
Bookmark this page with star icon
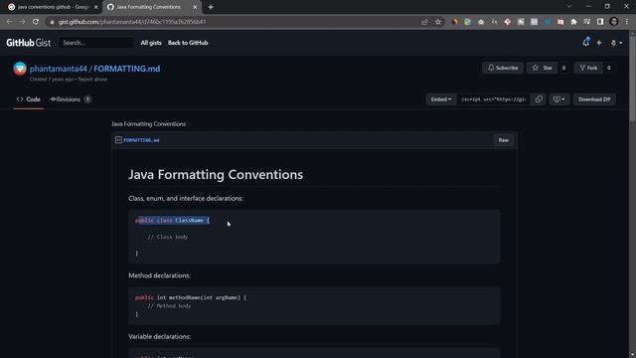click(438, 22)
